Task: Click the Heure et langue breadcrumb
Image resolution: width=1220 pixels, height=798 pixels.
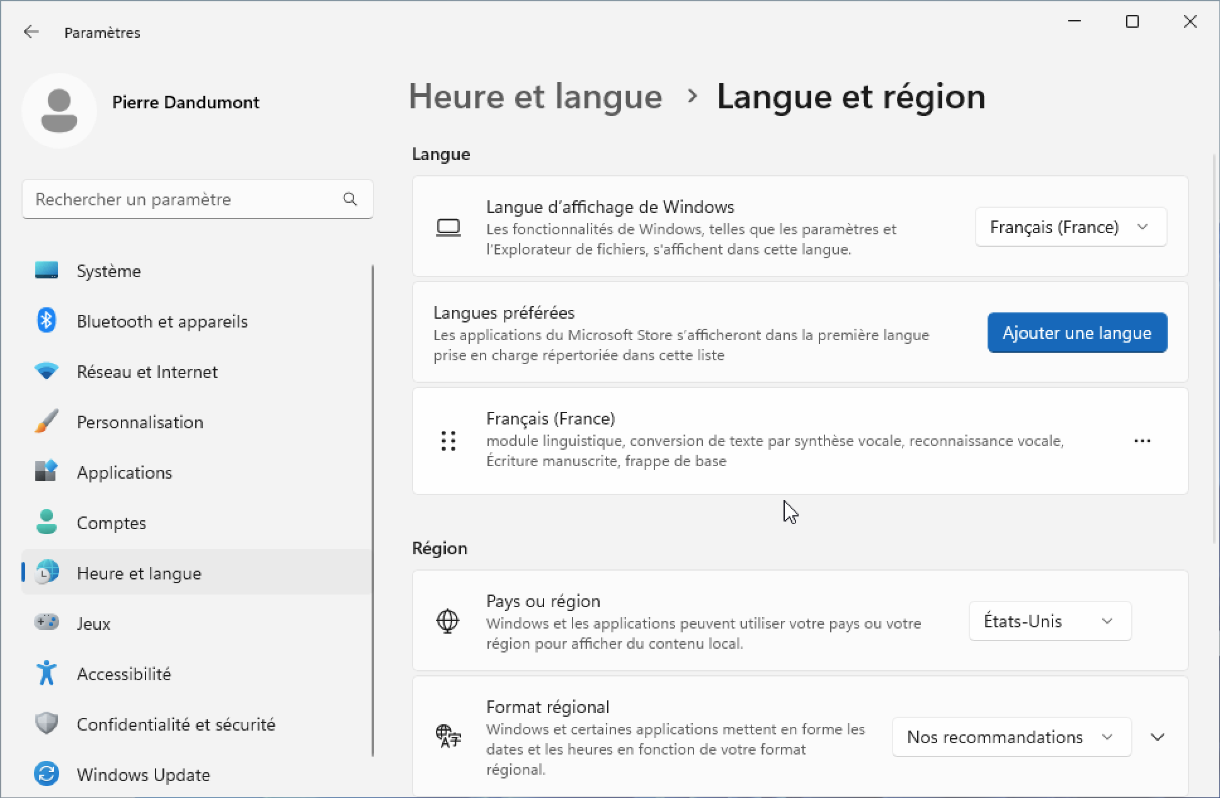Action: point(535,97)
